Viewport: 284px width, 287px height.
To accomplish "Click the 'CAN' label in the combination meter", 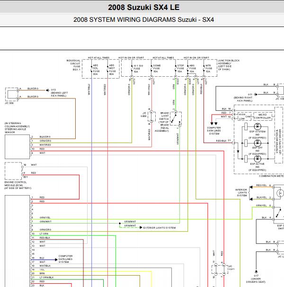I will (x=248, y=117).
